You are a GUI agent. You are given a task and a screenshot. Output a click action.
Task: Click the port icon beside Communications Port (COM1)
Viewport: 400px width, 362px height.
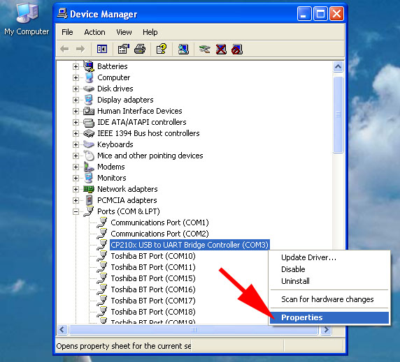(102, 223)
